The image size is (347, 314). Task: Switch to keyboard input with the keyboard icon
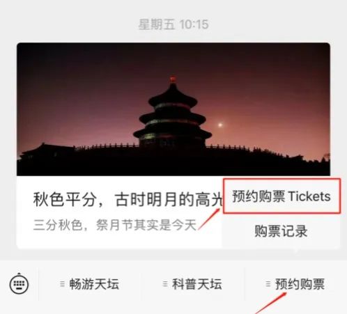pyautogui.click(x=19, y=284)
